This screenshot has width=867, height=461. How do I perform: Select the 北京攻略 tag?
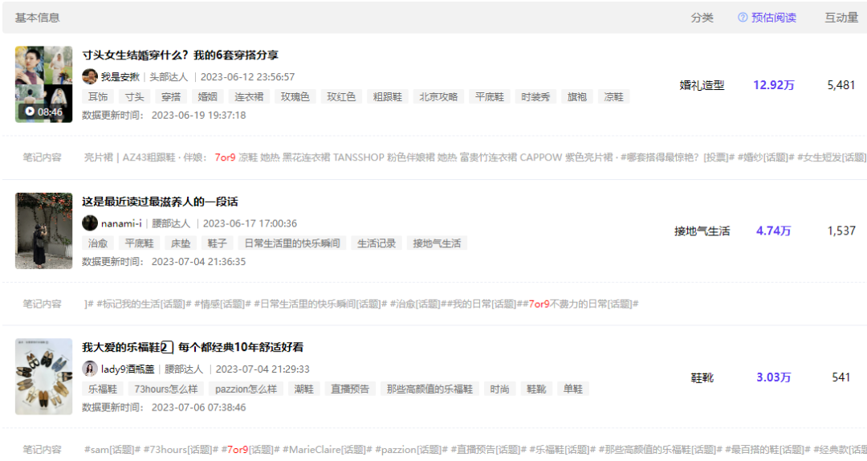tap(438, 96)
